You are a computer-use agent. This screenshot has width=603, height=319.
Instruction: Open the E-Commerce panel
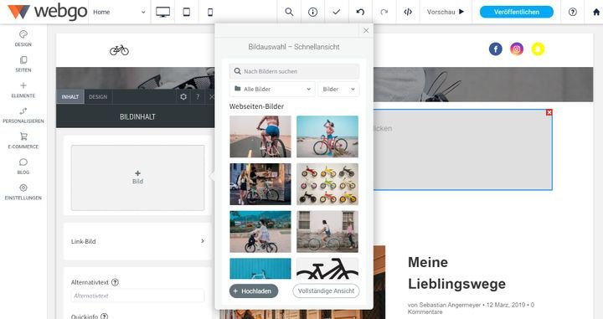pos(23,141)
